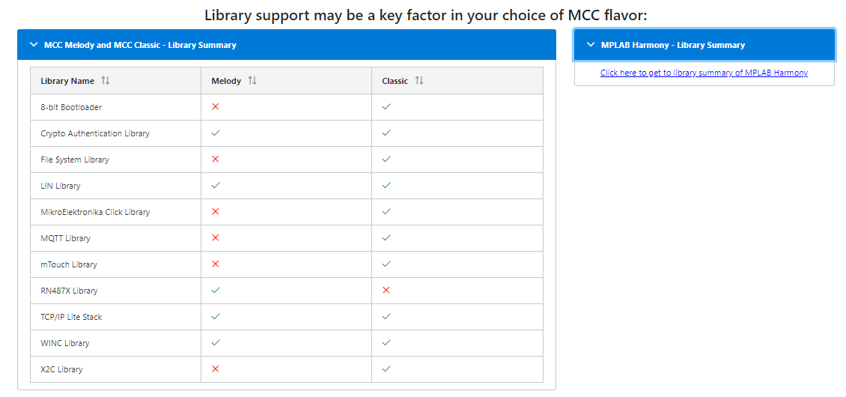846x397 pixels.
Task: Open the MPLAB Harmony library summary link
Action: tap(704, 73)
